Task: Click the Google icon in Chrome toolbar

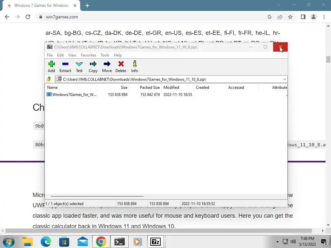Action: pos(270,17)
